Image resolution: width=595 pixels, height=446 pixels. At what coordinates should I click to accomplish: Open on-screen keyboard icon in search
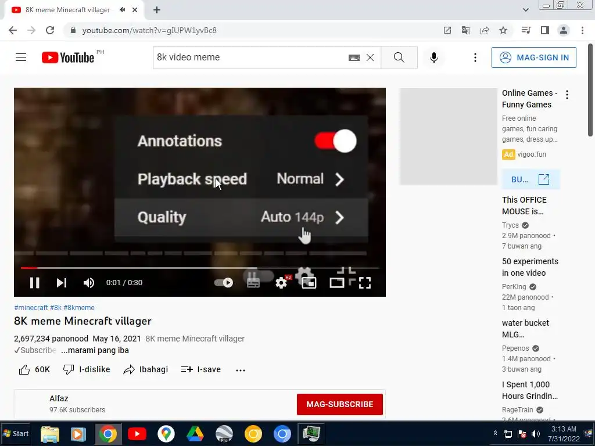[x=354, y=57]
